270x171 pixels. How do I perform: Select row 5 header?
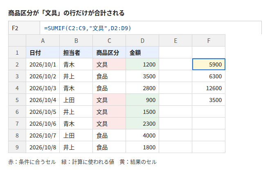pos(17,100)
